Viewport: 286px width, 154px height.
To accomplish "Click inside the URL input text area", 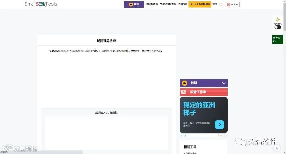I will [x=106, y=133].
